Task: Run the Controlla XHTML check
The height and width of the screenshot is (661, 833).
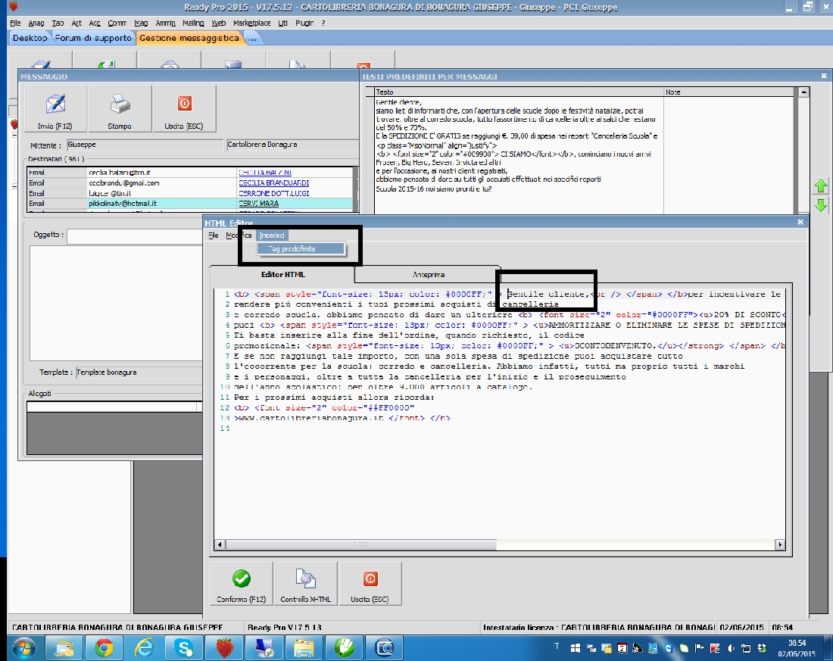Action: tap(305, 584)
